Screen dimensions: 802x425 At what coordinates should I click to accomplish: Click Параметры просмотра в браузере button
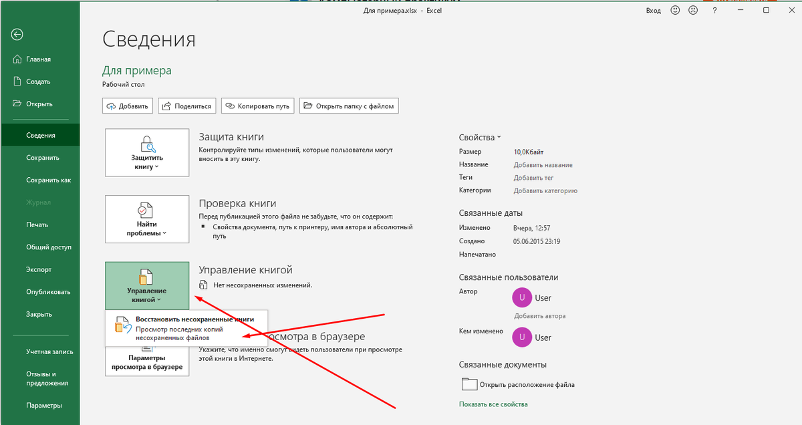pyautogui.click(x=147, y=361)
